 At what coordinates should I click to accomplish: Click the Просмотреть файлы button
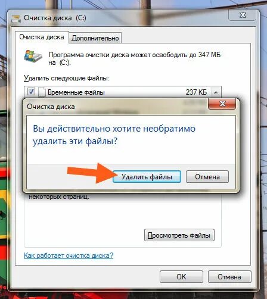click(x=179, y=235)
